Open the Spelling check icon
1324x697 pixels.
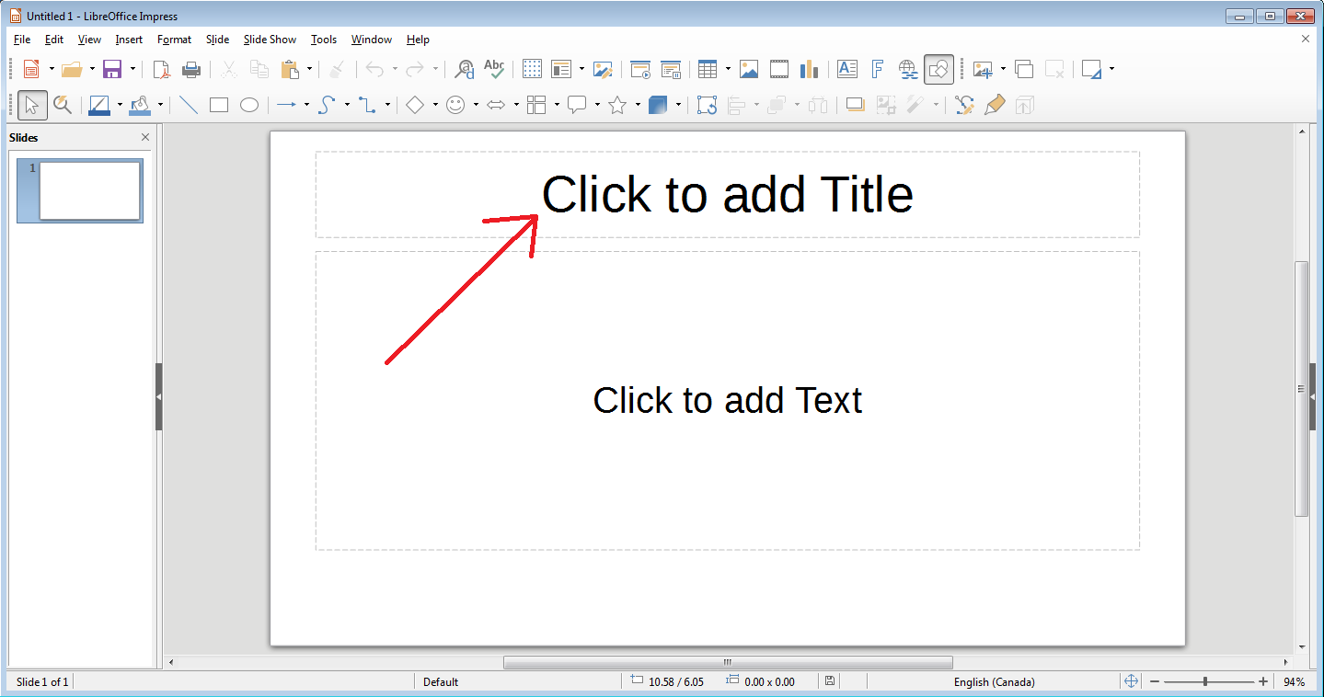[494, 69]
